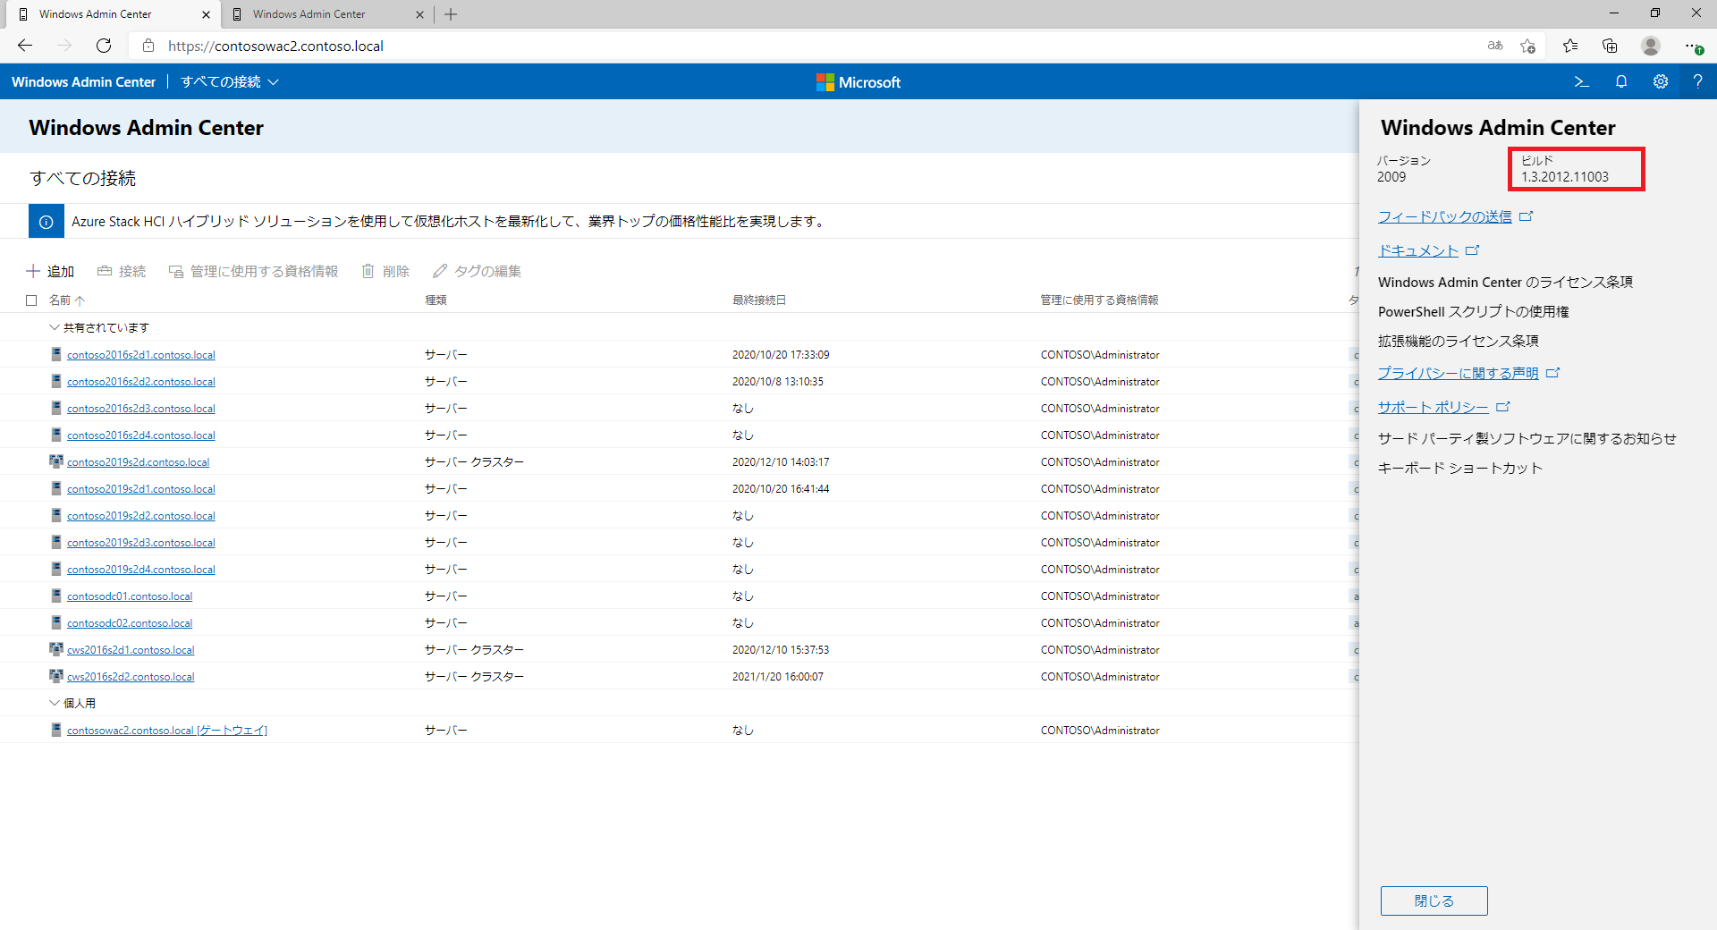
Task: Open キーボード ショートカット
Action: point(1460,469)
